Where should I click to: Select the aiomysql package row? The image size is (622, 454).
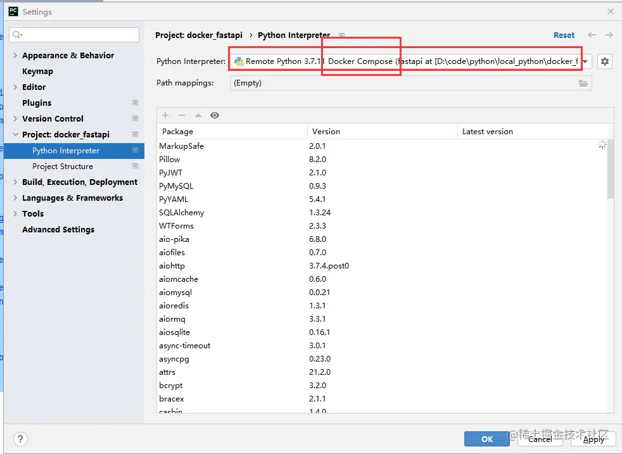[382, 293]
